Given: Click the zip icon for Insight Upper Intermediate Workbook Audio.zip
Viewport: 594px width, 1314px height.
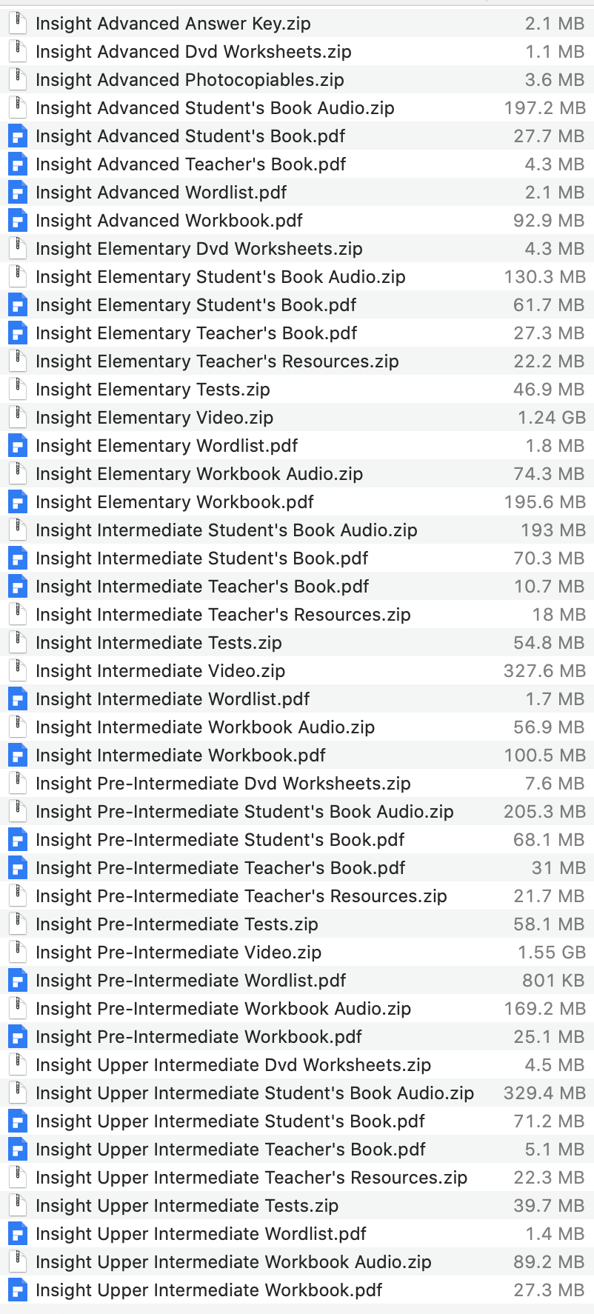Looking at the screenshot, I should pos(17,1262).
